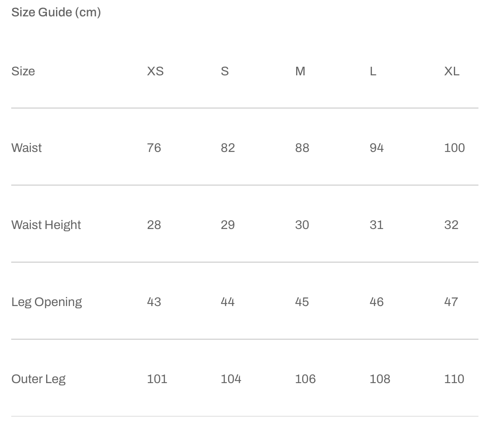Click waist value 100 for XL
The width and height of the screenshot is (500, 427).
[x=454, y=148]
